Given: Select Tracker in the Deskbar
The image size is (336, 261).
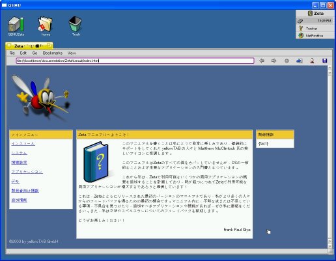Looking at the screenshot, I should click(315, 29).
